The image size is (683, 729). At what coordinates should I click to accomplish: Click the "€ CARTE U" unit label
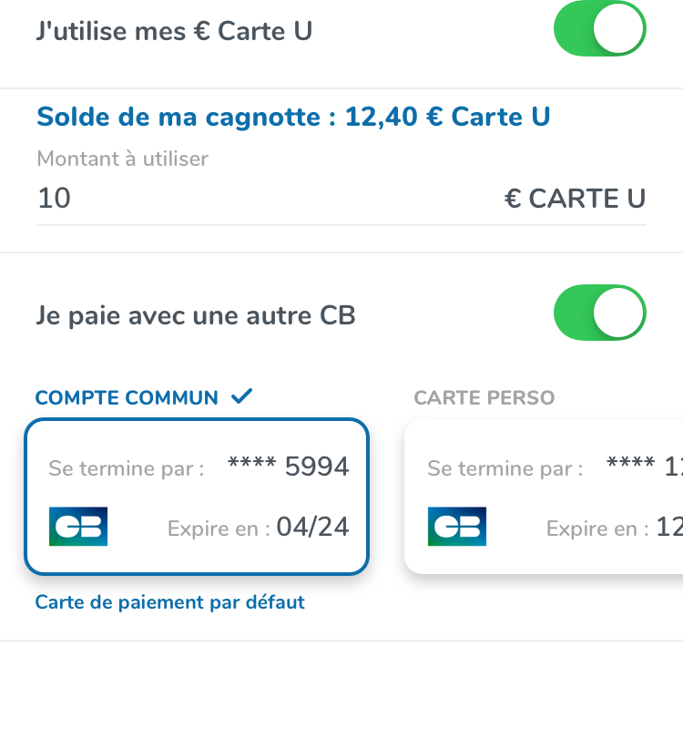coord(576,199)
